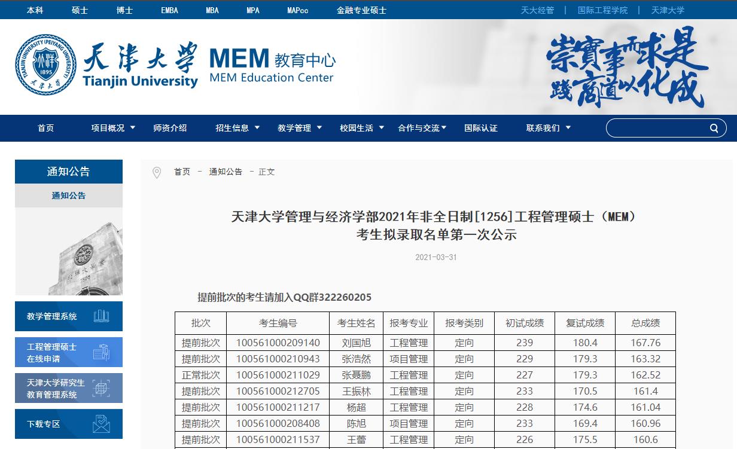Screen dimensions: 737x449
Task: Click the 工程管理硕士在线申请 sidebar icon
Action: [x=102, y=352]
